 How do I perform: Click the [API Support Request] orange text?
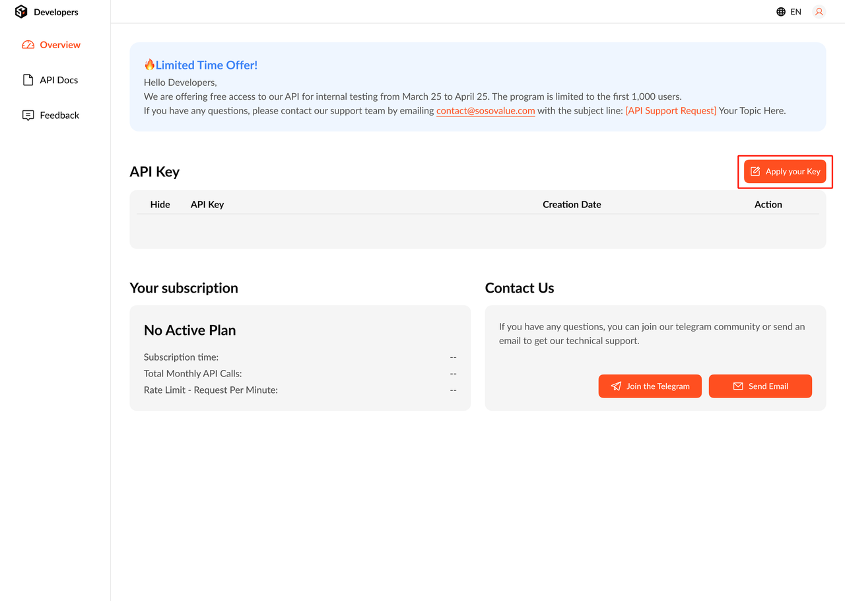(670, 111)
